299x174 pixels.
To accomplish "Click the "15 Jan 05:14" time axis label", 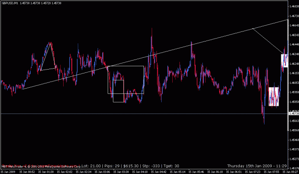I will 177,172.
